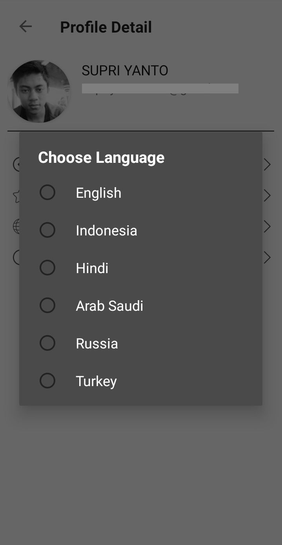Pick the Hindi text option
The height and width of the screenshot is (545, 282).
click(x=92, y=268)
